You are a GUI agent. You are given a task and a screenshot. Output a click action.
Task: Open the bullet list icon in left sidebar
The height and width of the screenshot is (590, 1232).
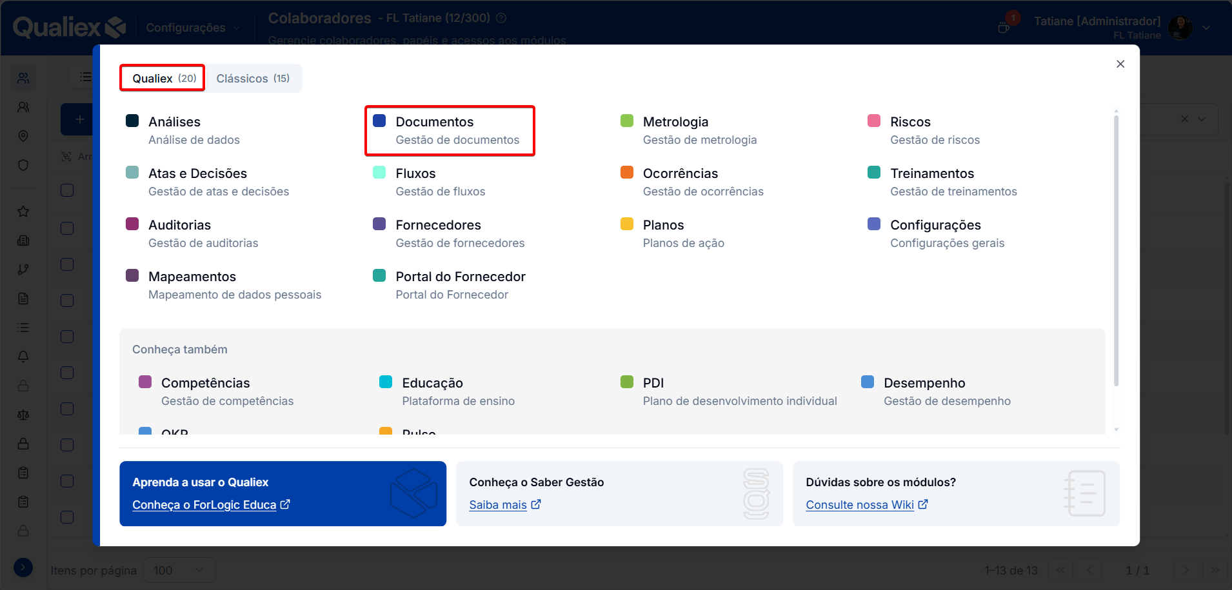point(23,328)
